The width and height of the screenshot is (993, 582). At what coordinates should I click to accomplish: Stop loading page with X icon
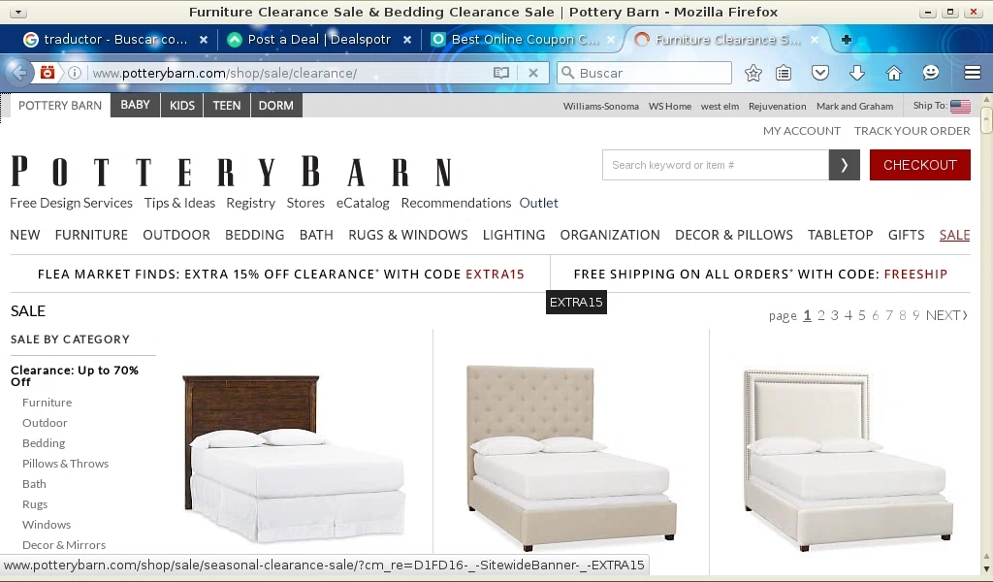[x=533, y=73]
